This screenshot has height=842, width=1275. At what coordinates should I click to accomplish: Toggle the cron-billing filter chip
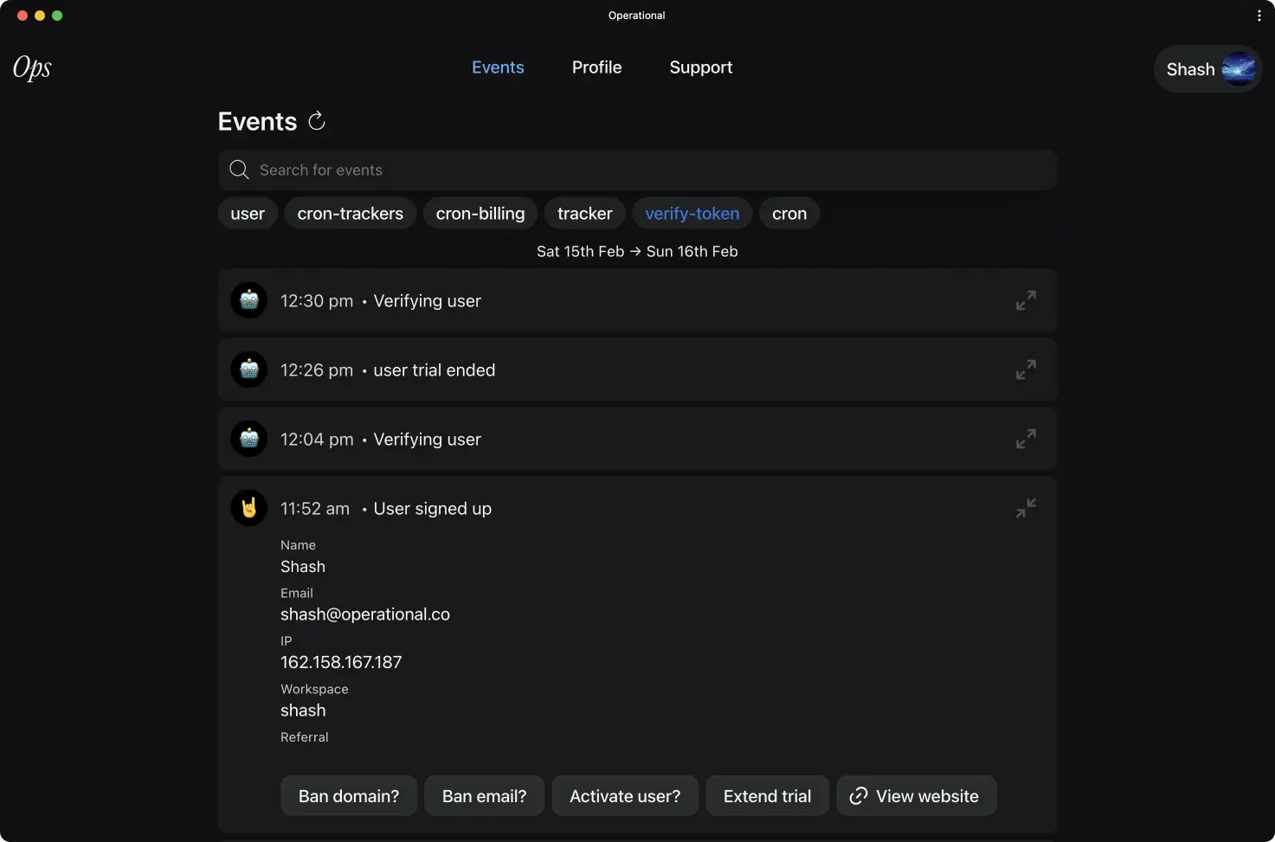pyautogui.click(x=480, y=213)
